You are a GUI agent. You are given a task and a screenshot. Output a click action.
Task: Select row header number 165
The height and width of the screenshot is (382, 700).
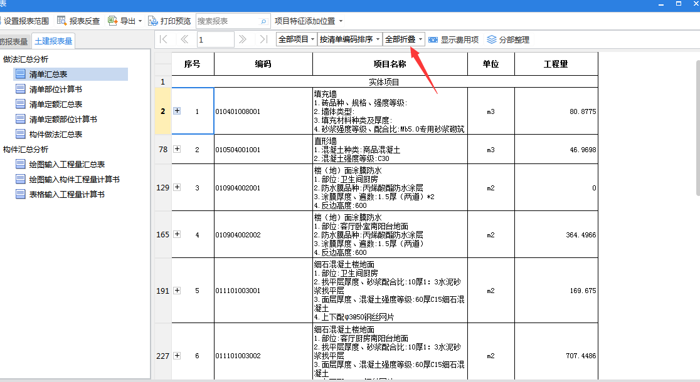click(x=163, y=234)
